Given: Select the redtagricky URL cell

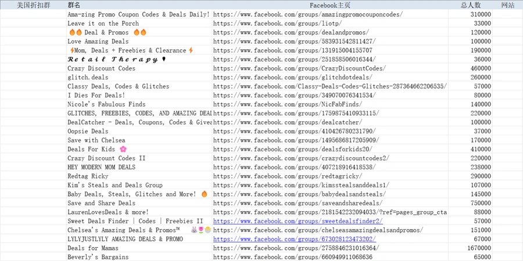Looking at the screenshot, I should (330, 176).
